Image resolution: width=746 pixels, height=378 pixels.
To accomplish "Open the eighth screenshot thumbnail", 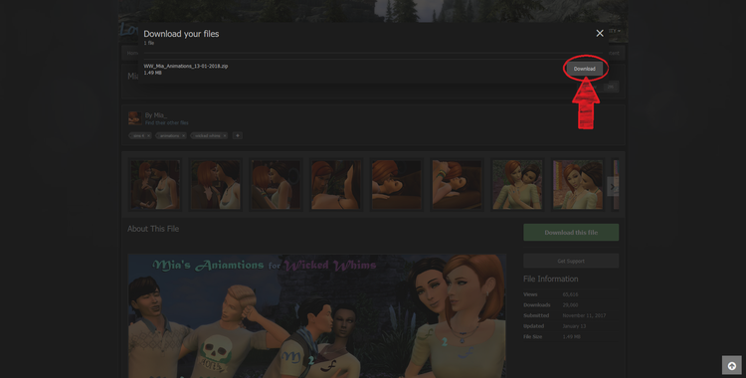I will 578,185.
